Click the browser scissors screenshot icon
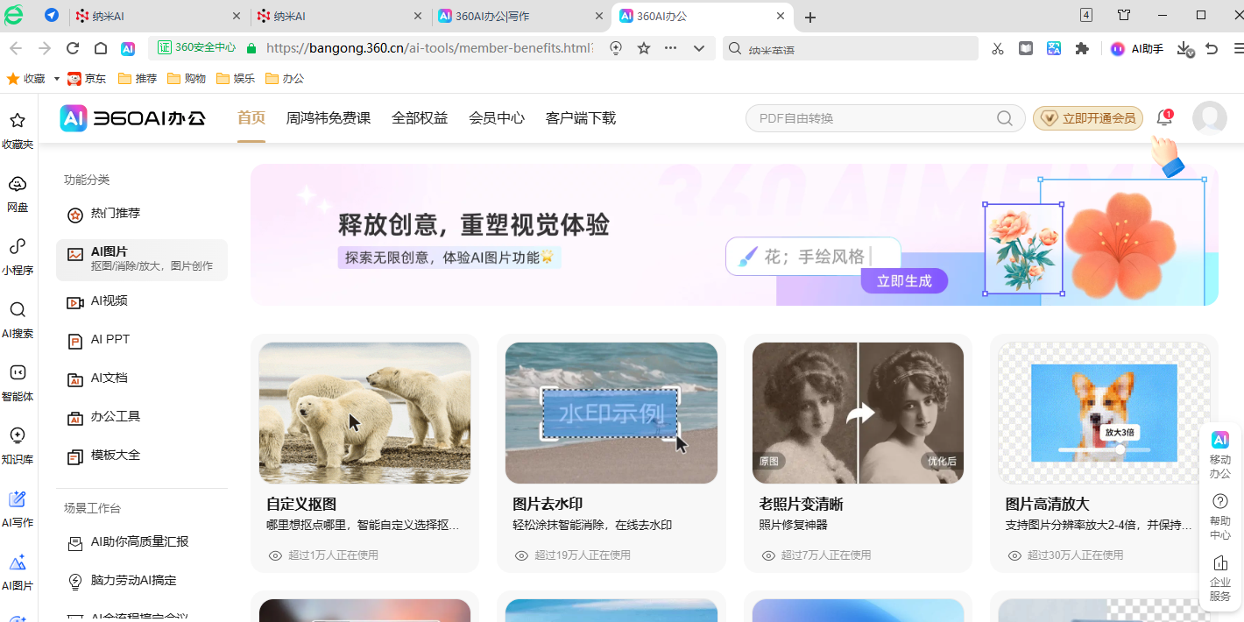Viewport: 1244px width, 622px height. [997, 49]
